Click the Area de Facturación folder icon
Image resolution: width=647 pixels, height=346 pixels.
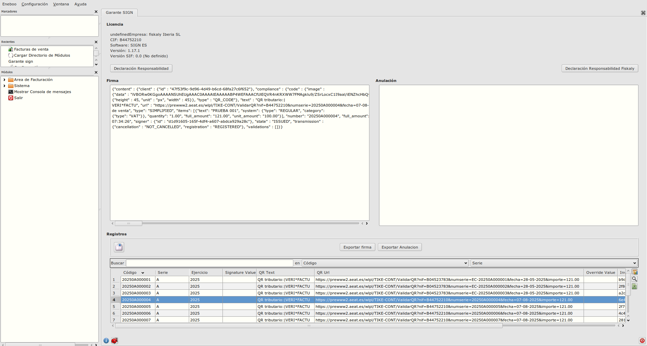[x=11, y=80]
